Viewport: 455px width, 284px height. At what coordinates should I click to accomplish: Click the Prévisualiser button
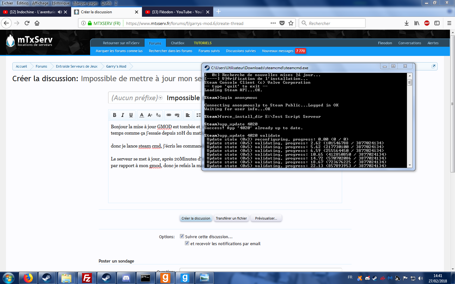click(266, 218)
